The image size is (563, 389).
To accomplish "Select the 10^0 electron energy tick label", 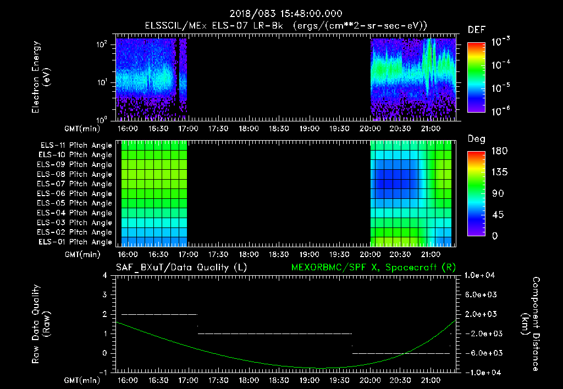I will point(102,120).
